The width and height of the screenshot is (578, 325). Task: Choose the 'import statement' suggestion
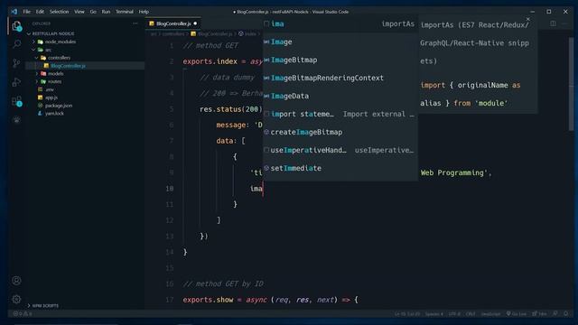(x=340, y=115)
